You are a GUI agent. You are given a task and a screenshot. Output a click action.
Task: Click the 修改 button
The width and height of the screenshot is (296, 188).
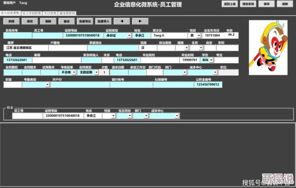coord(30,21)
